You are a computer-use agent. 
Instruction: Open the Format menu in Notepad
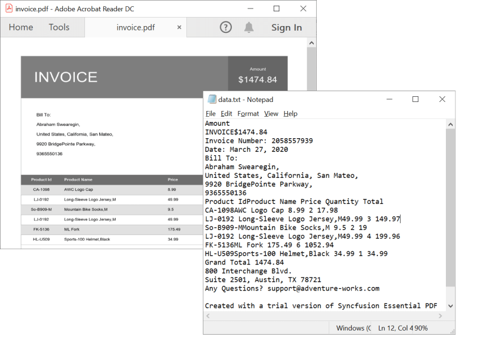[248, 114]
